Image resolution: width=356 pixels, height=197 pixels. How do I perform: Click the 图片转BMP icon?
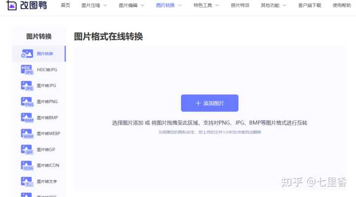tap(27, 118)
